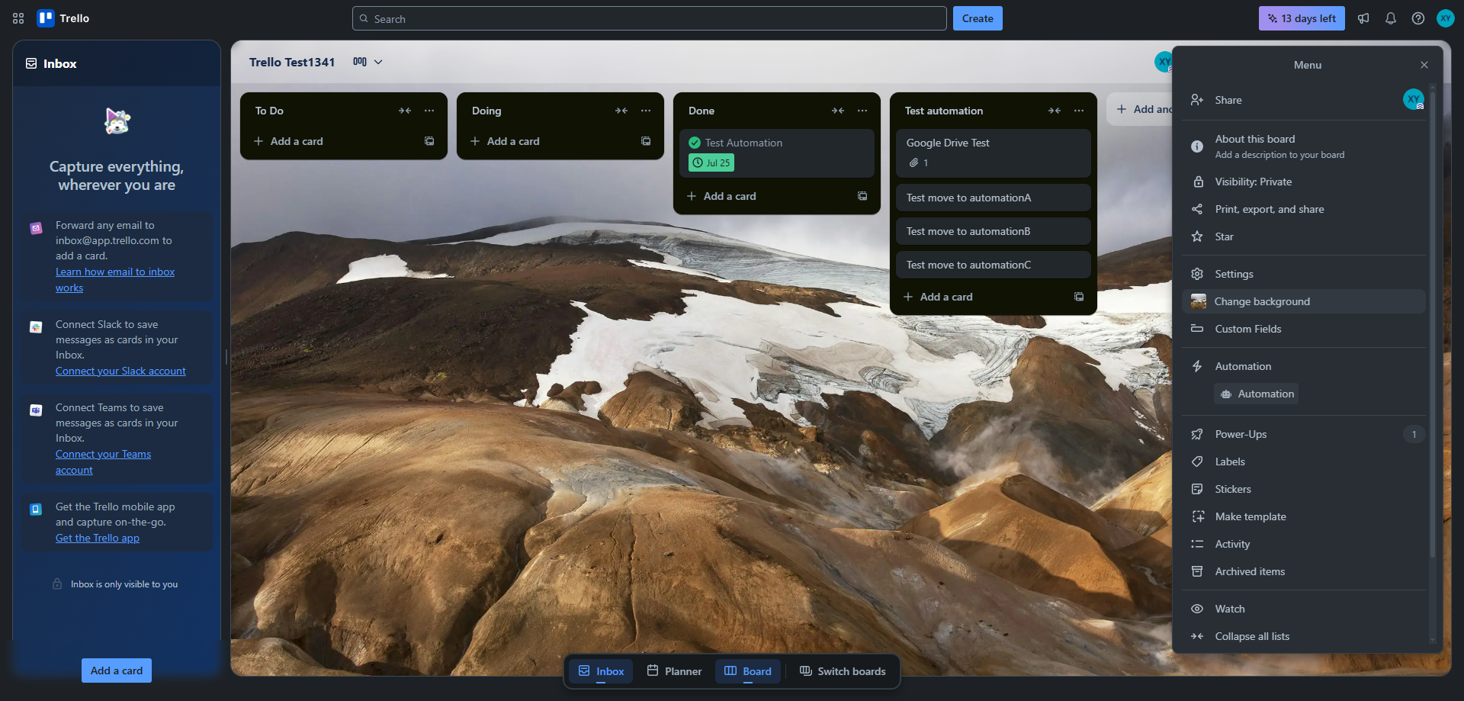Open Learn how email to inbox works link
This screenshot has width=1464, height=701.
coord(115,279)
